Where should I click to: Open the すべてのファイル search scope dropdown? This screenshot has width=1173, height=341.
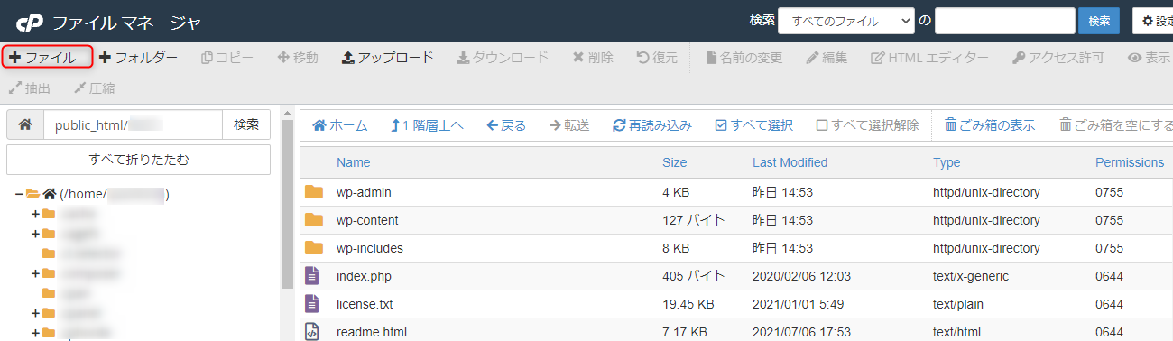[x=846, y=21]
